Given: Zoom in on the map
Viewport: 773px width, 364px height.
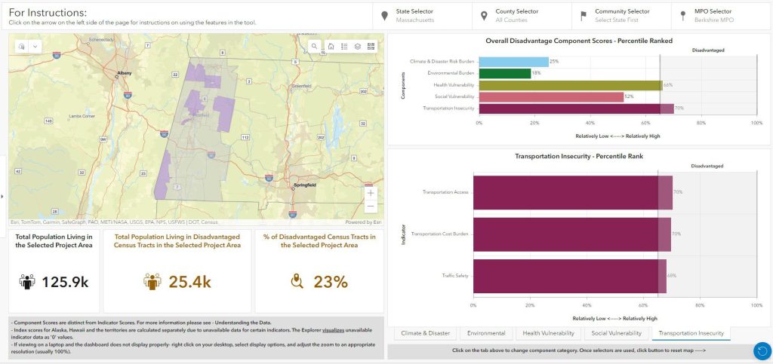Looking at the screenshot, I should (x=371, y=193).
